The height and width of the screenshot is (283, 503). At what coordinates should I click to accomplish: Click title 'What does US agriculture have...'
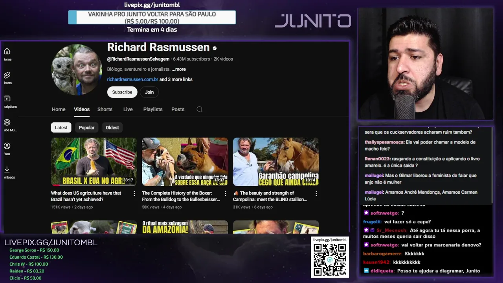pos(86,196)
